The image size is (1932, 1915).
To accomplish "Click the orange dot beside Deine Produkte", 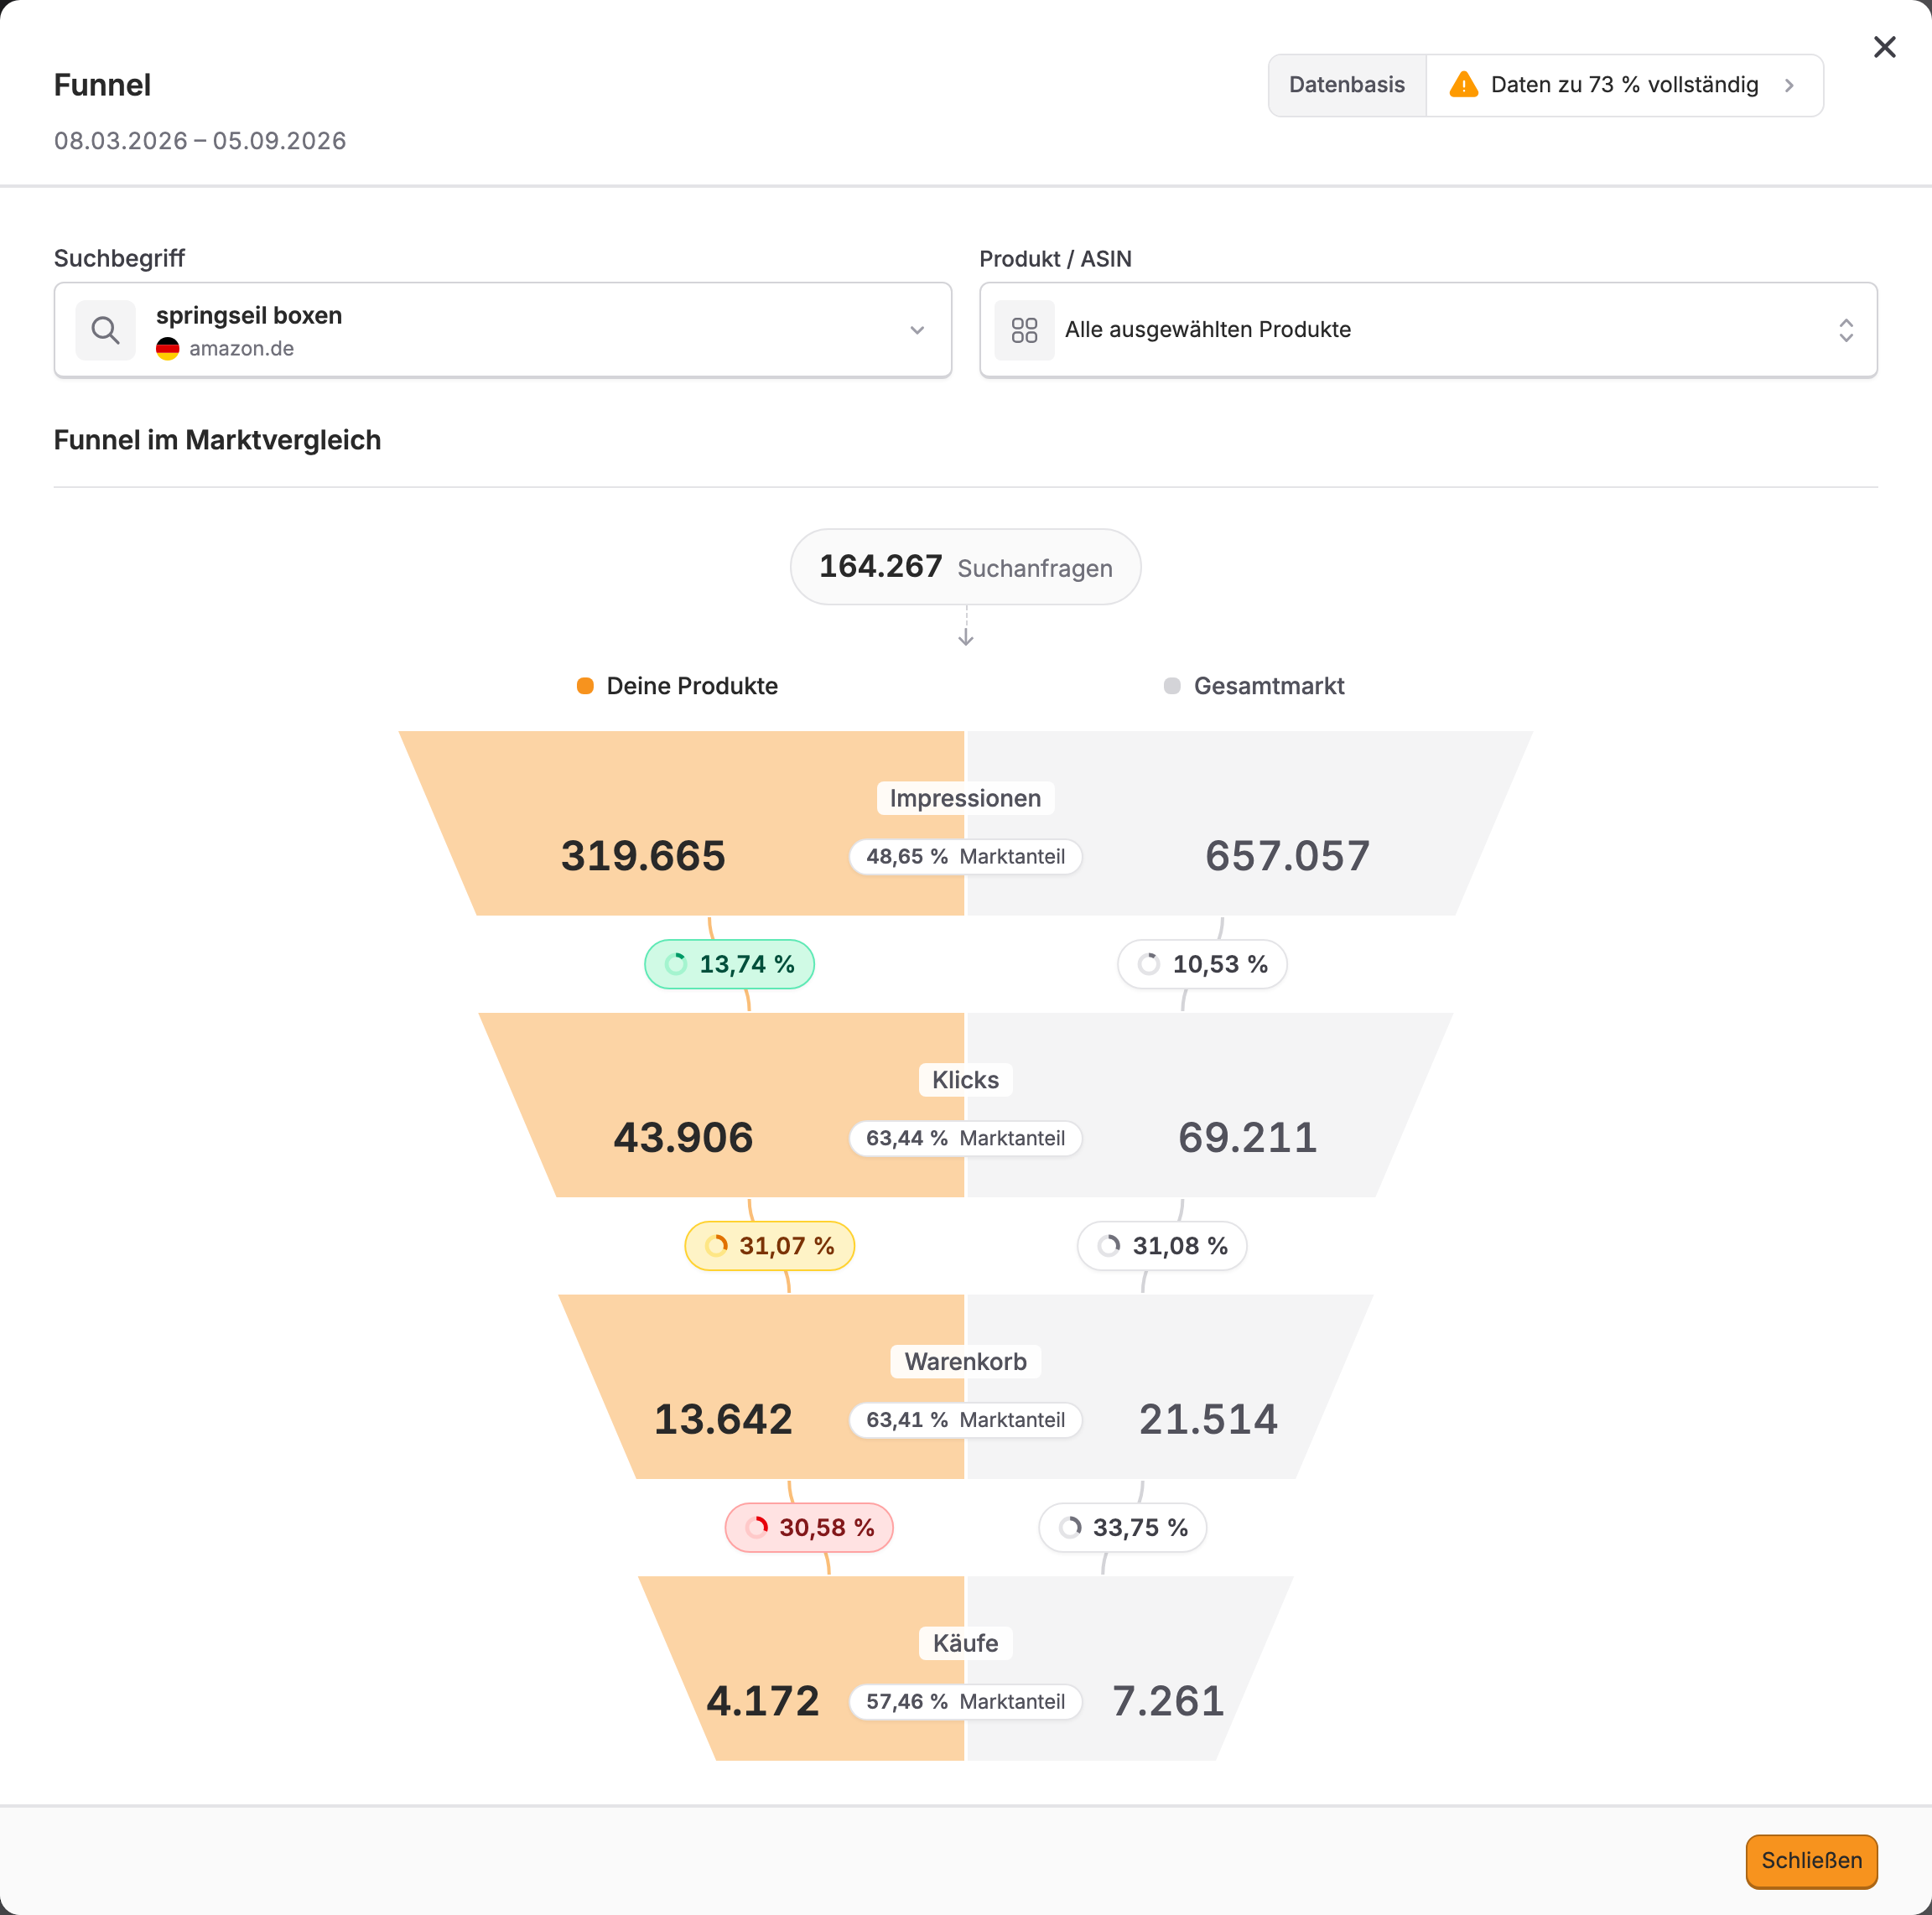I will [585, 686].
